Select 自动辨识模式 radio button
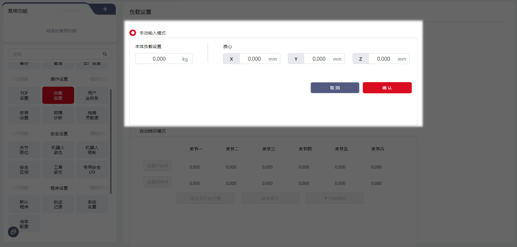 133,131
